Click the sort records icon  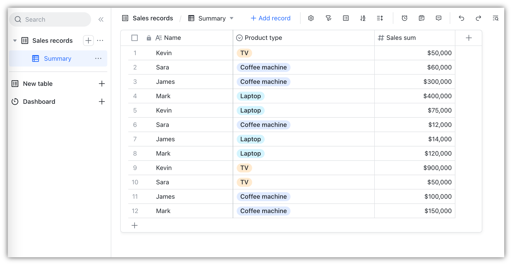pos(363,18)
